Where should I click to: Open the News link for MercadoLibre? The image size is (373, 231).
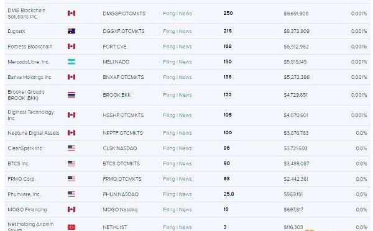185,62
